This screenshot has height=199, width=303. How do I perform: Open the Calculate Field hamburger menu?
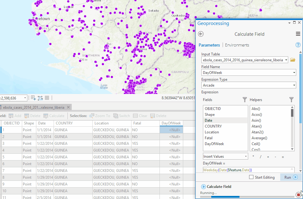point(298,34)
